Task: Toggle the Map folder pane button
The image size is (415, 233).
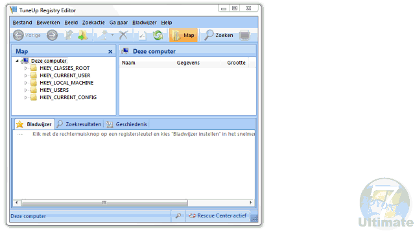Action: point(184,35)
